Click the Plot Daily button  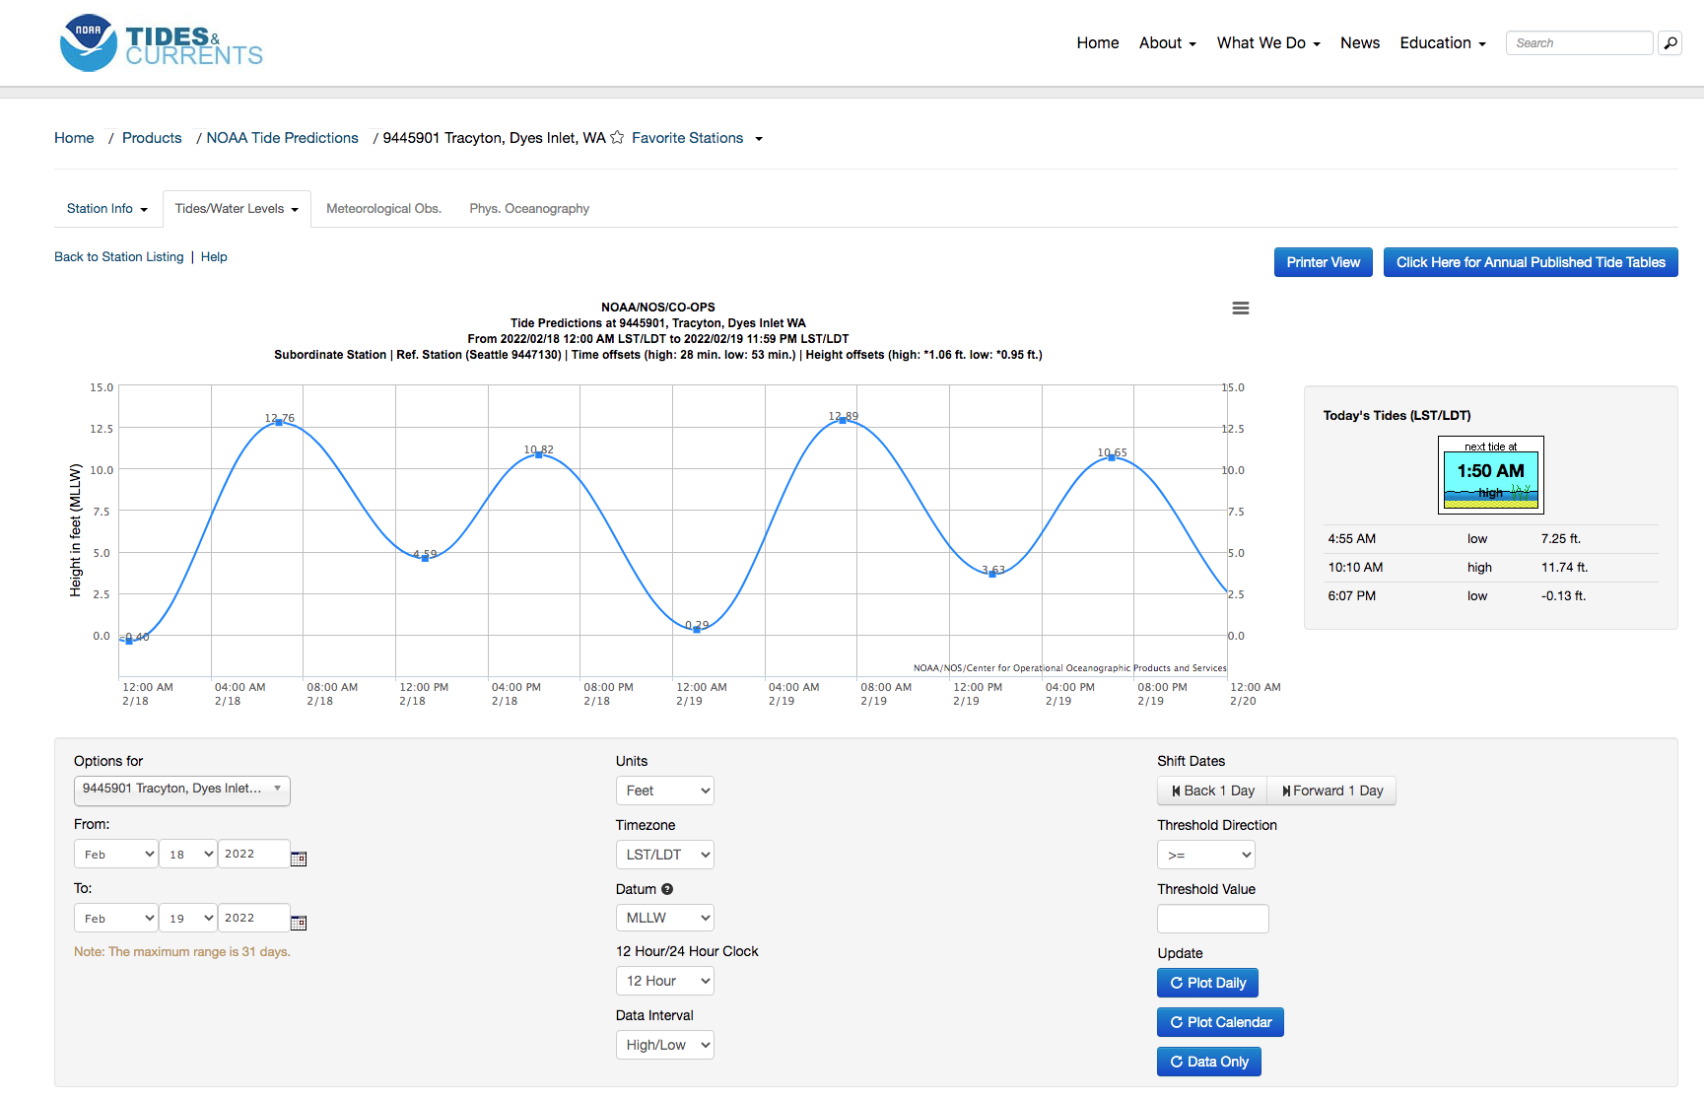(x=1207, y=983)
